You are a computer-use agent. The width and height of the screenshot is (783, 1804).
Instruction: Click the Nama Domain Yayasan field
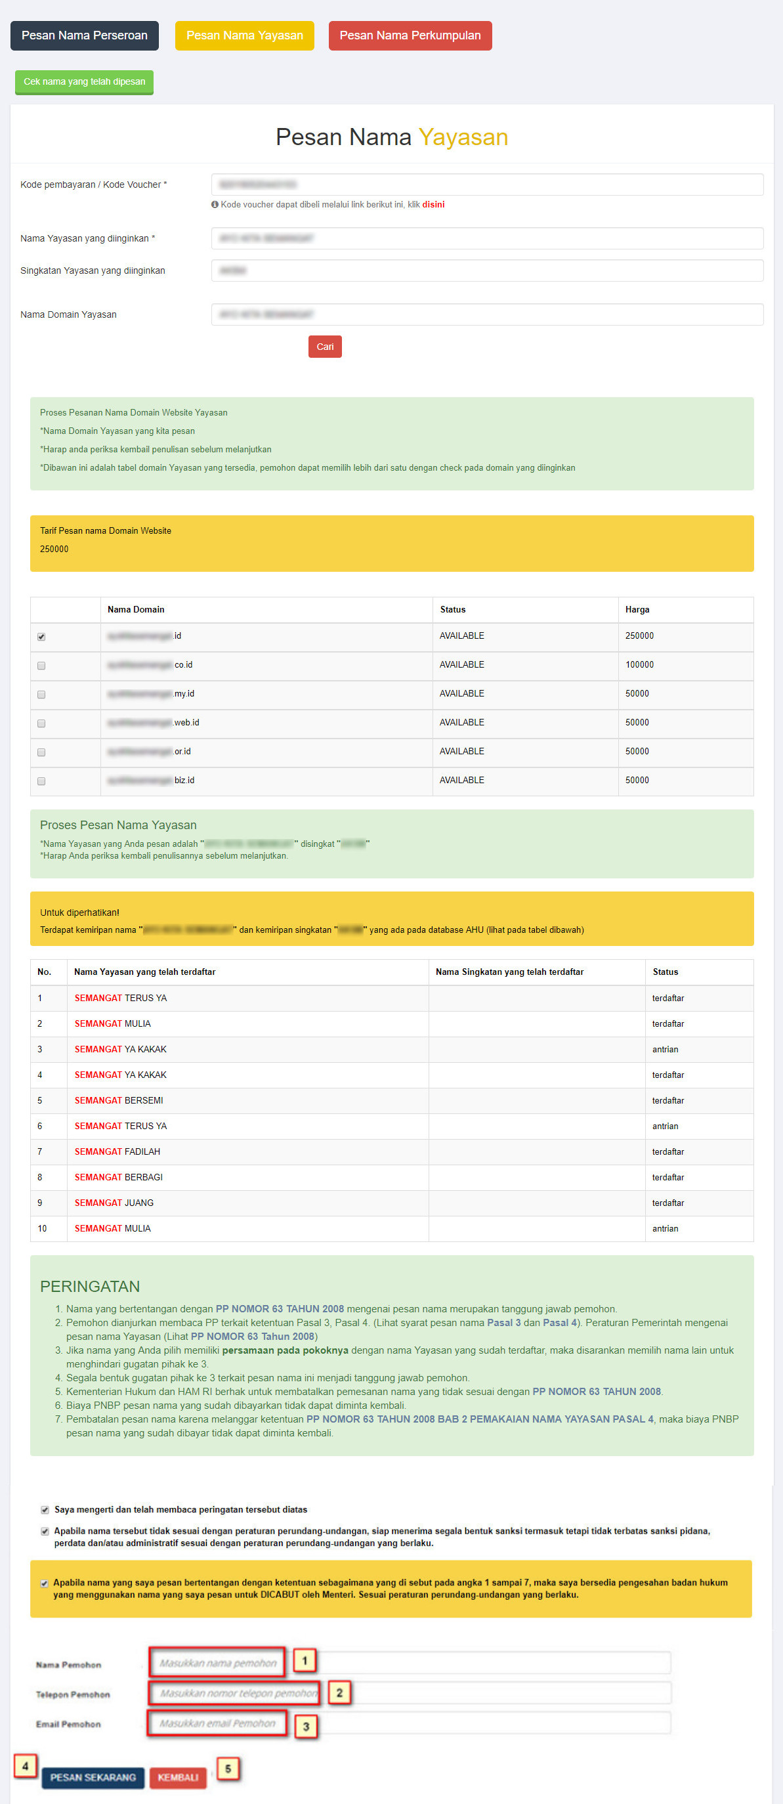[487, 314]
